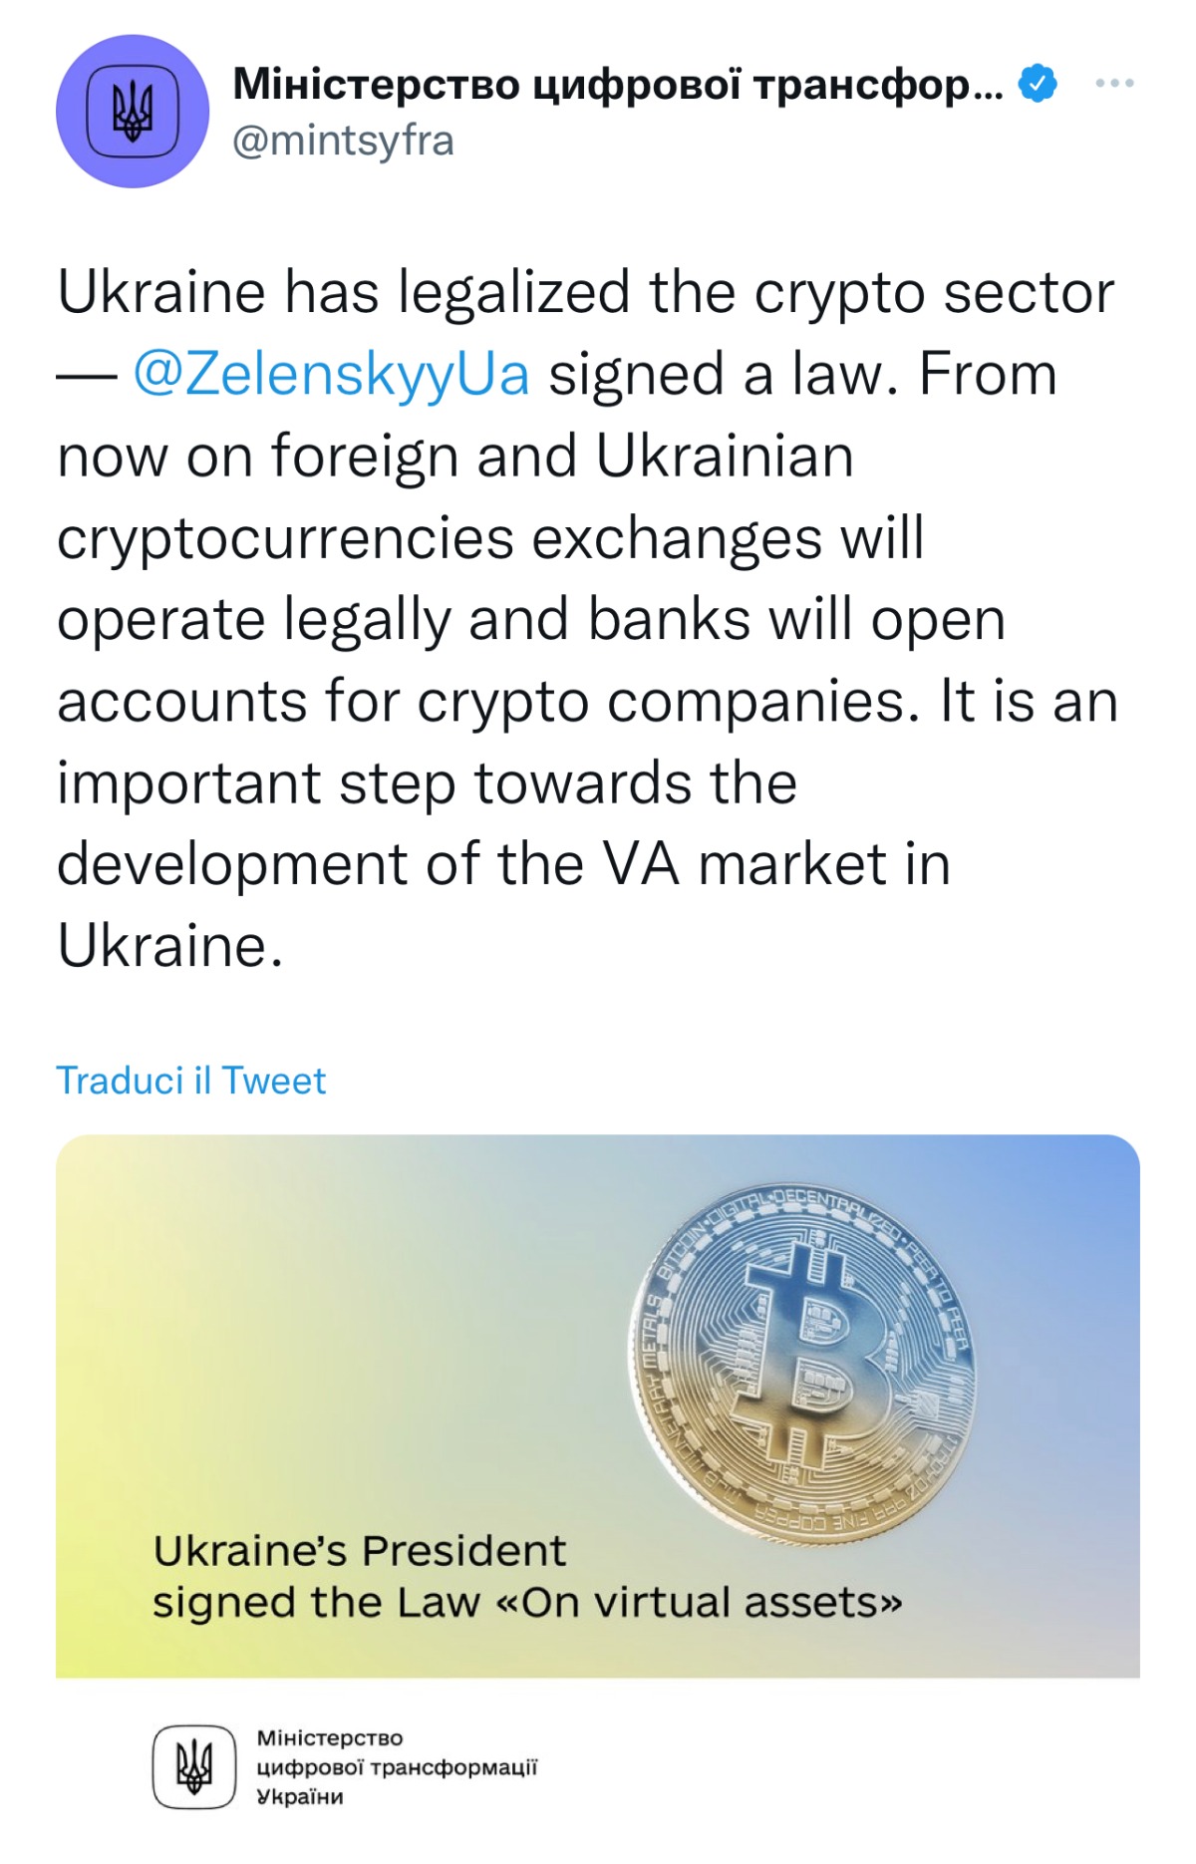Viewport: 1196px width, 1864px height.
Task: Click the "important step towards the" line
Action: tap(427, 782)
